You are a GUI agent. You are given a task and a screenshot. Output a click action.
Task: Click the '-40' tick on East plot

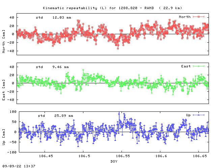[10, 100]
